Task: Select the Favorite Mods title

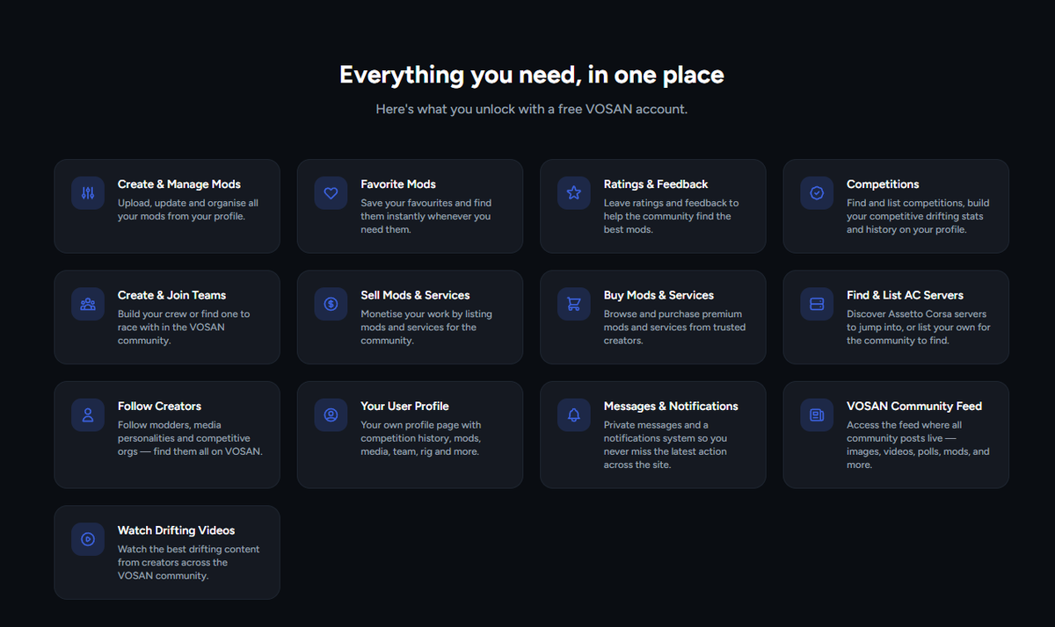Action: 398,184
